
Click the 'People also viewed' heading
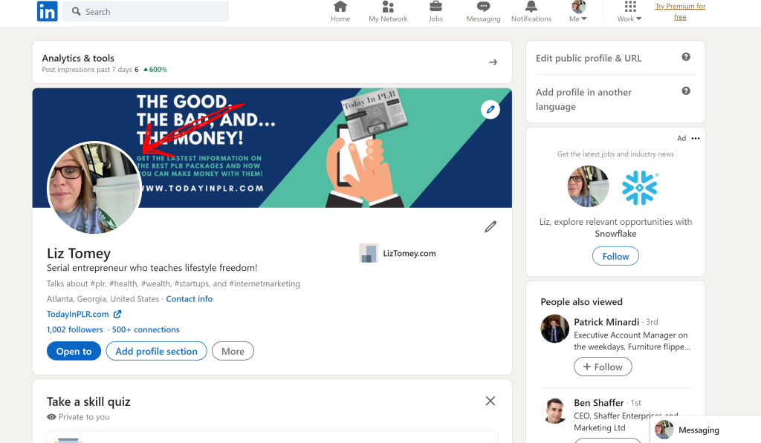(x=581, y=302)
